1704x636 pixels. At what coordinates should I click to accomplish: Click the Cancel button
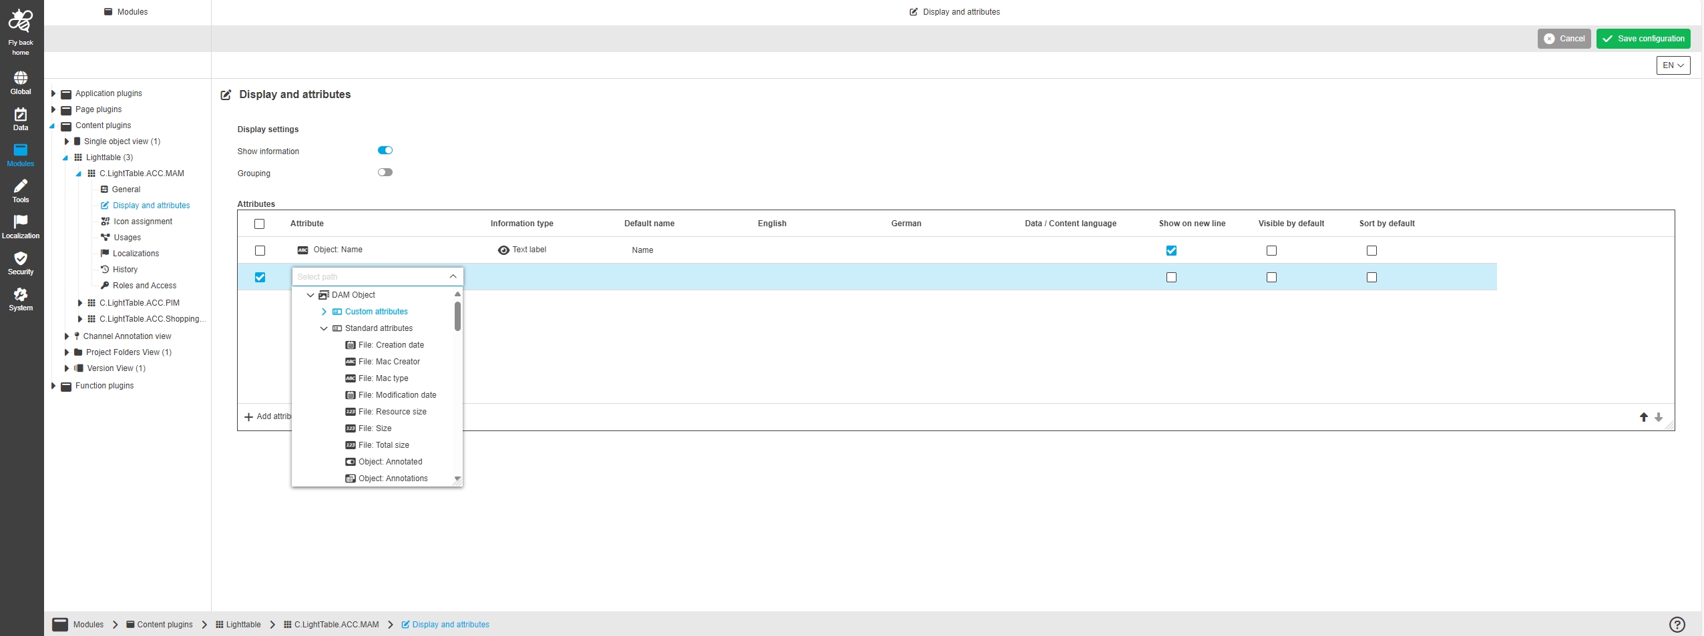point(1564,39)
